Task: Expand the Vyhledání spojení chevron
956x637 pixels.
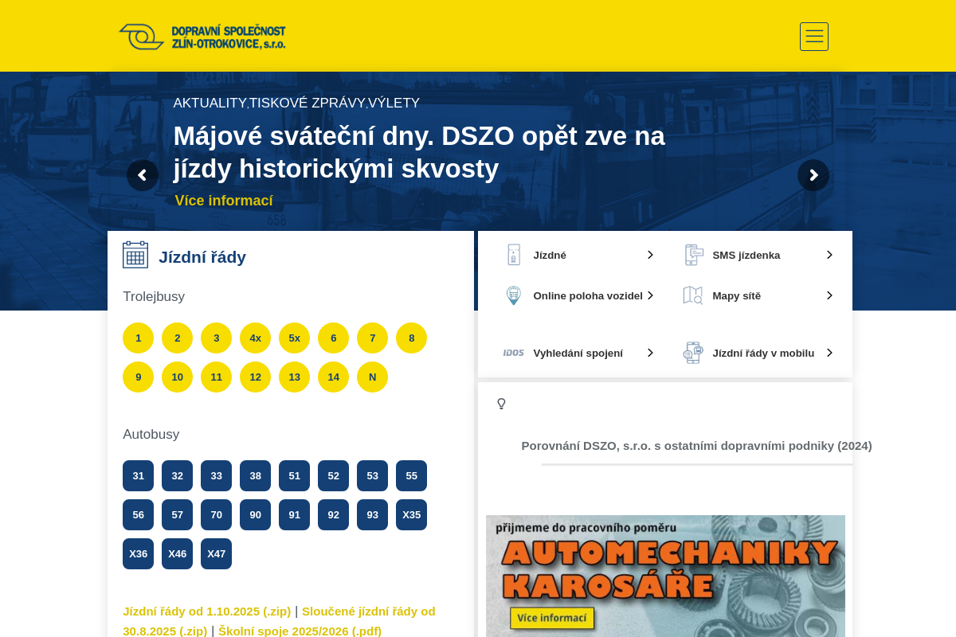Action: pyautogui.click(x=650, y=353)
